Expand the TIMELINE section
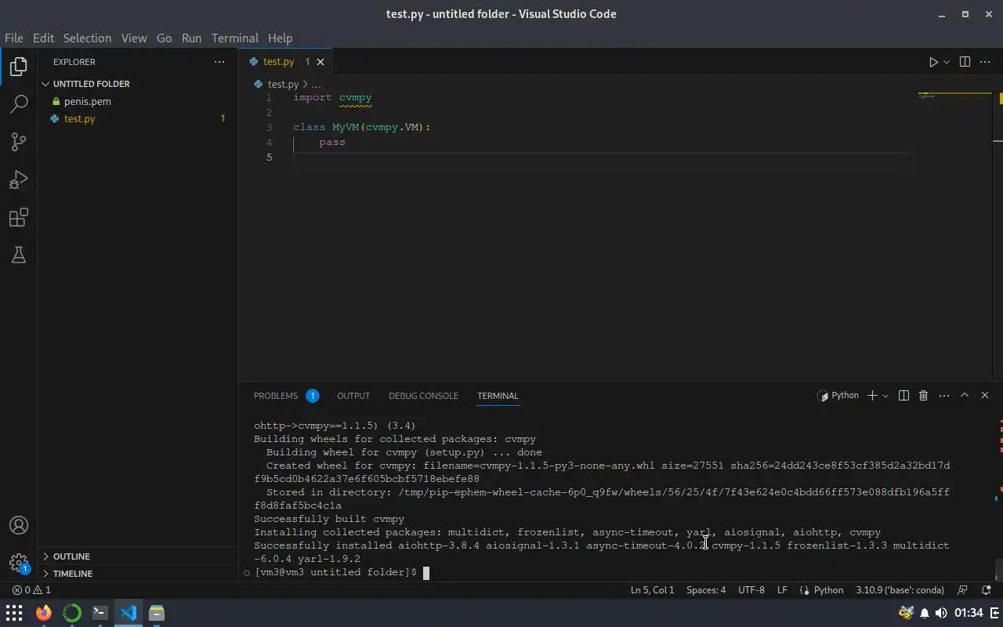 point(138,574)
